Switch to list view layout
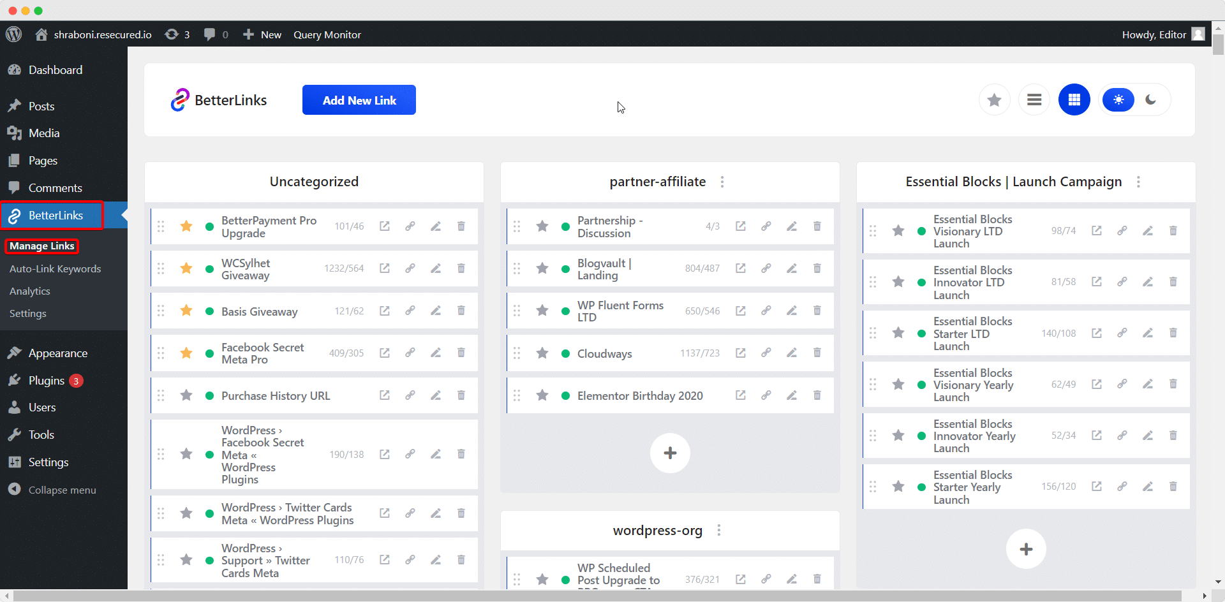Image resolution: width=1225 pixels, height=602 pixels. tap(1034, 99)
